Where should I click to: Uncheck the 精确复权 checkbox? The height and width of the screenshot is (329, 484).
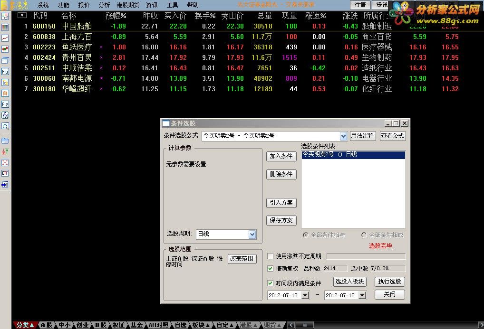270,269
